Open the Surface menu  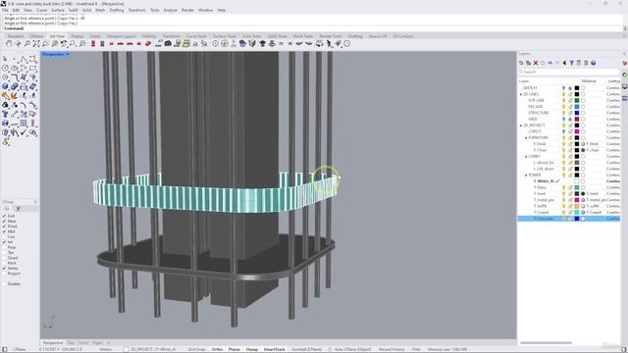tap(58, 10)
